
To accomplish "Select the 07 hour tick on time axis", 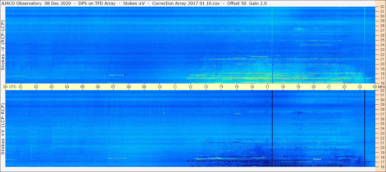I will coord(113,87).
